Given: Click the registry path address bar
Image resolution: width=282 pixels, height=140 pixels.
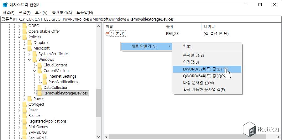Looking at the screenshot, I should click(x=141, y=19).
